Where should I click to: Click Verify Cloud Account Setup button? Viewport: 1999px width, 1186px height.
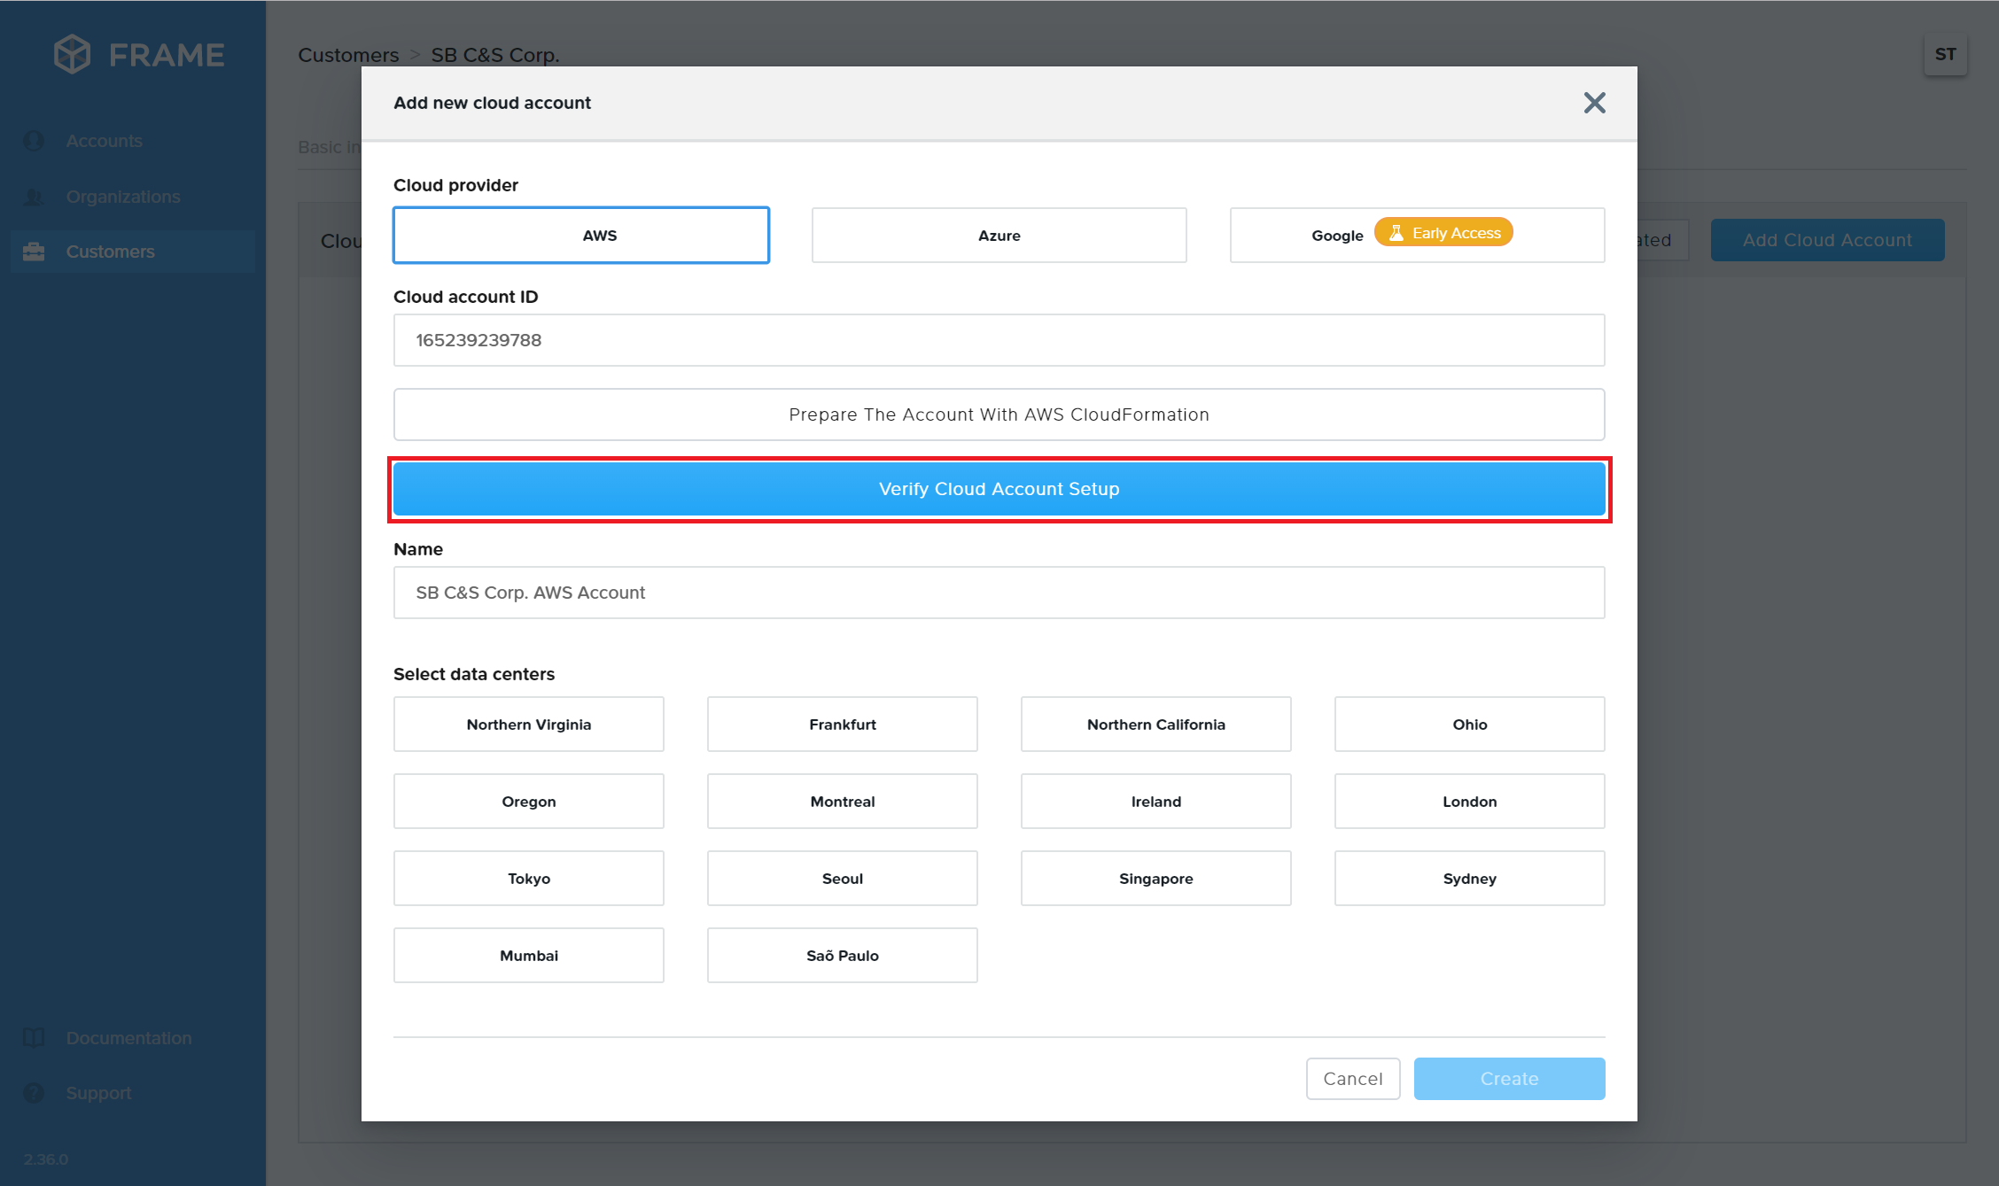pos(999,489)
